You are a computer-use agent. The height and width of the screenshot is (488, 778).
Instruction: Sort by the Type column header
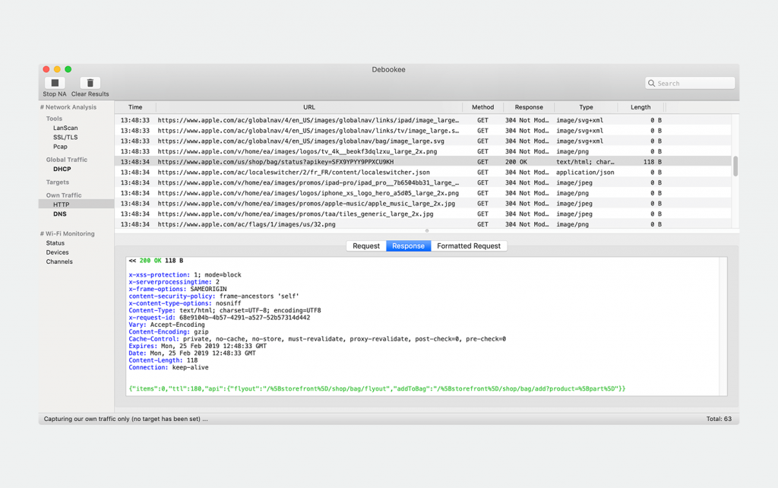[586, 107]
